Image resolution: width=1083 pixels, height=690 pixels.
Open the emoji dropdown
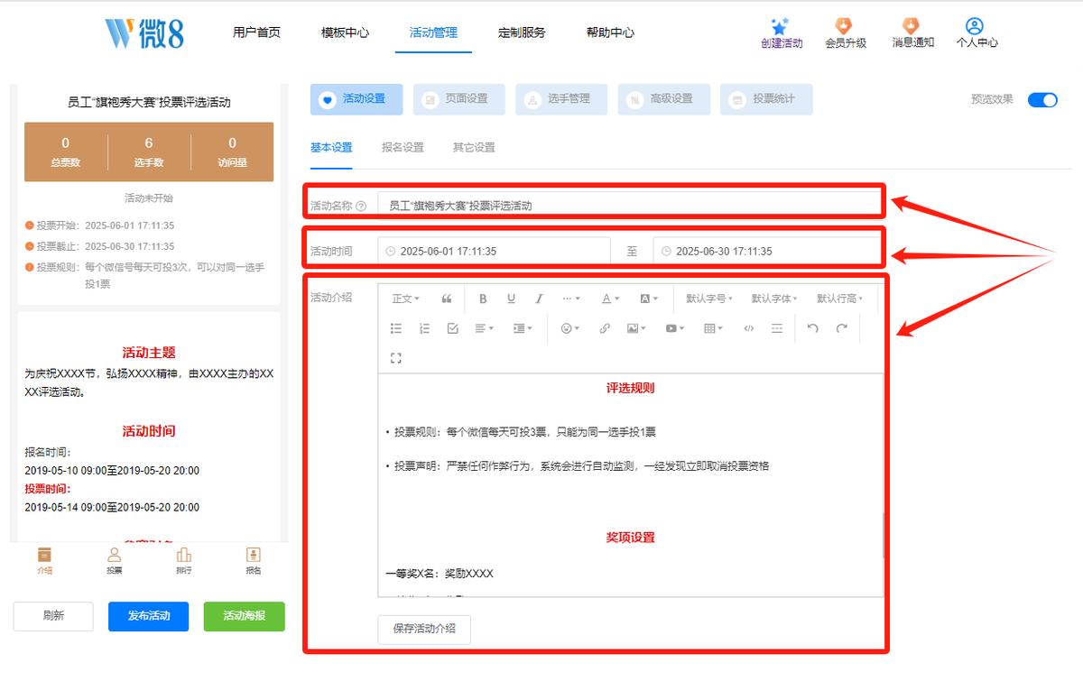coord(569,328)
